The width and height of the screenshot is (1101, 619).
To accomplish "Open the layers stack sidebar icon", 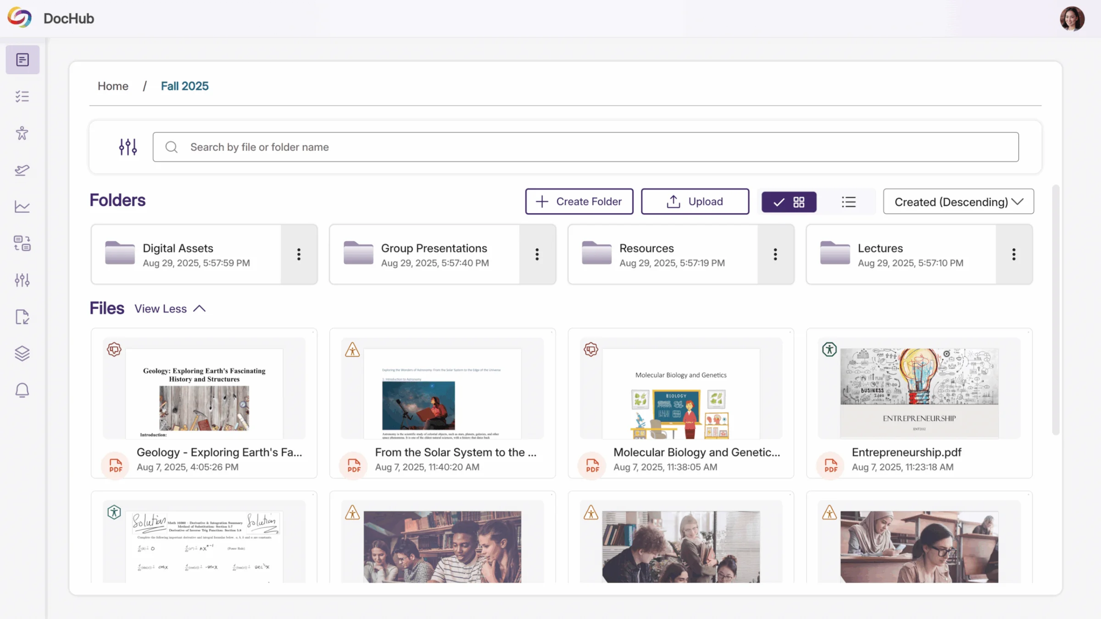I will (22, 354).
